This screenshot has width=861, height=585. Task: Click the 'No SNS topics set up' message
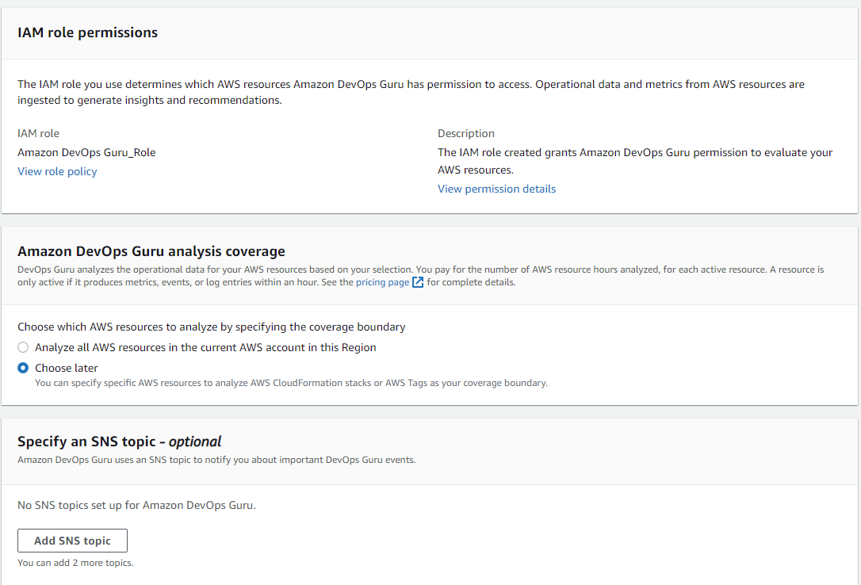pos(136,505)
